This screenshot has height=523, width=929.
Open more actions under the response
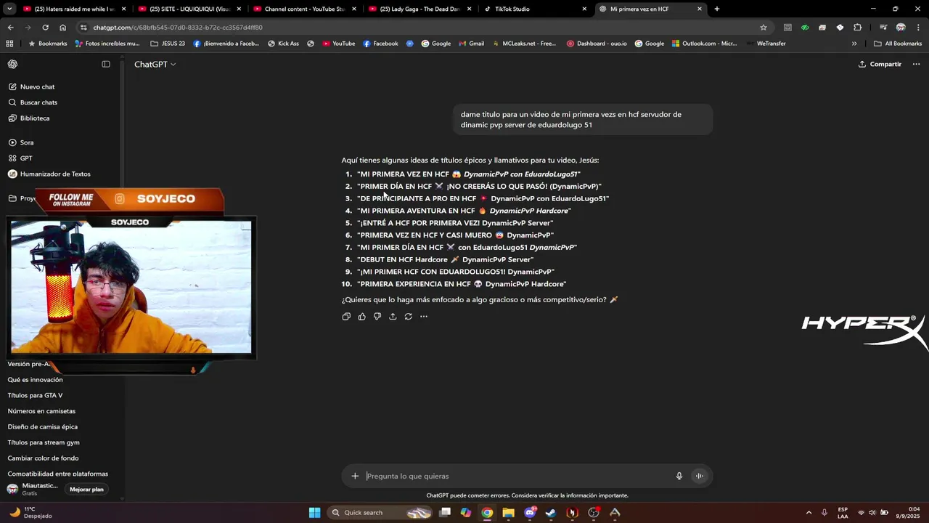(x=424, y=317)
